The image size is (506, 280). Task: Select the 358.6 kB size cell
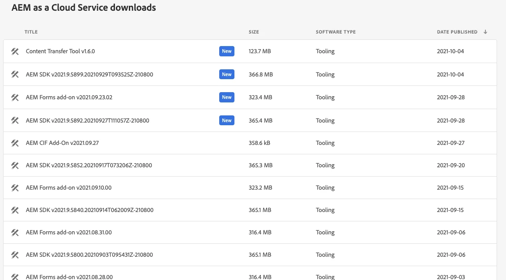(x=259, y=143)
